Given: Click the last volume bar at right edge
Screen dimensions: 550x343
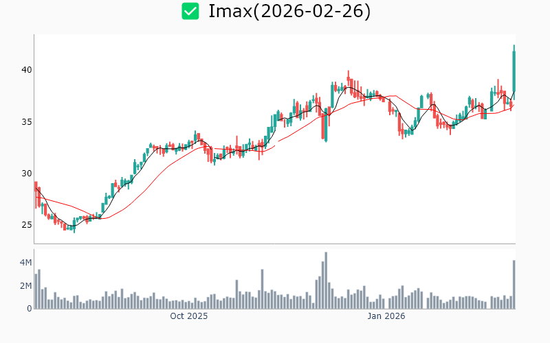Looking at the screenshot, I should click(514, 284).
